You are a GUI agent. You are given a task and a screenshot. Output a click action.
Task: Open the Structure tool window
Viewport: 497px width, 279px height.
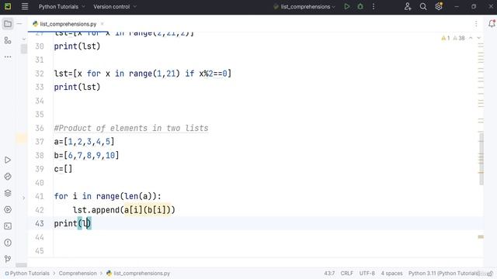pyautogui.click(x=8, y=40)
